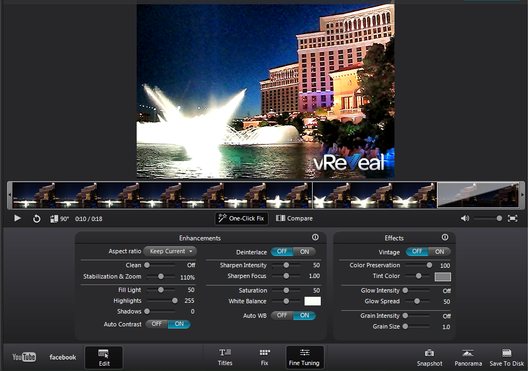Image resolution: width=529 pixels, height=371 pixels.
Task: Switch Auto Contrast OFF
Action: pyautogui.click(x=157, y=324)
